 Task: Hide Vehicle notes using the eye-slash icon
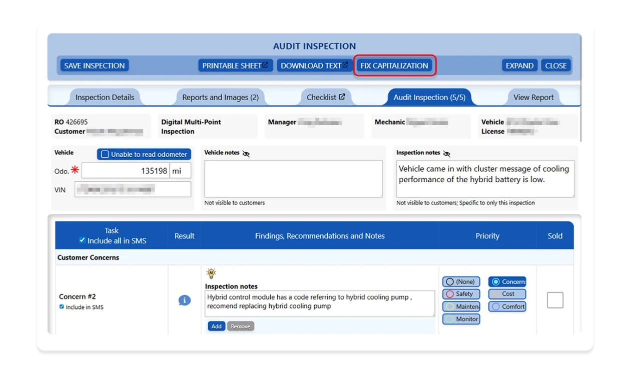pos(246,153)
